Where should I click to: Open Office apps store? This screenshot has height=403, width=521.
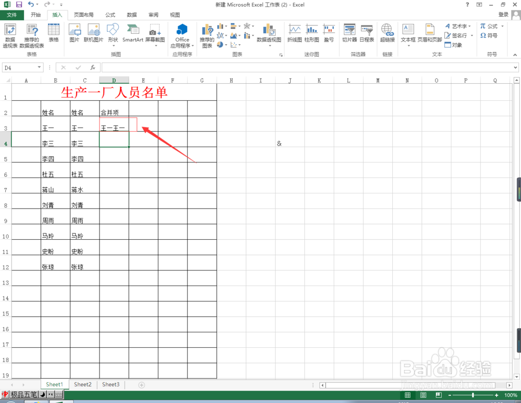point(182,36)
